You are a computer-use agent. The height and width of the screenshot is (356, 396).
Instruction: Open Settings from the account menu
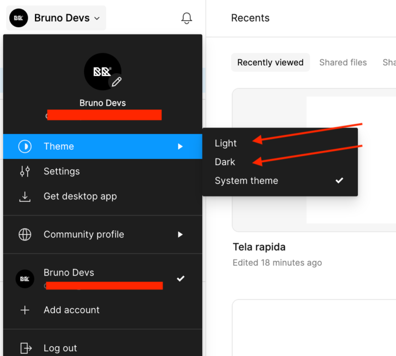62,171
